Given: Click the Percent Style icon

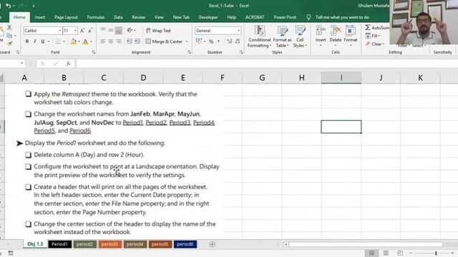Looking at the screenshot, I should (x=211, y=41).
